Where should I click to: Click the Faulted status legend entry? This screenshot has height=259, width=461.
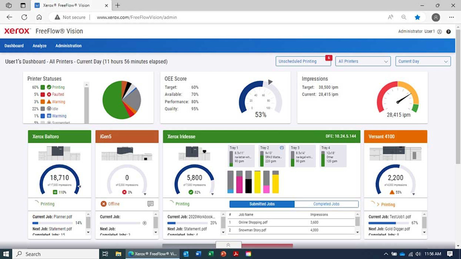point(55,94)
